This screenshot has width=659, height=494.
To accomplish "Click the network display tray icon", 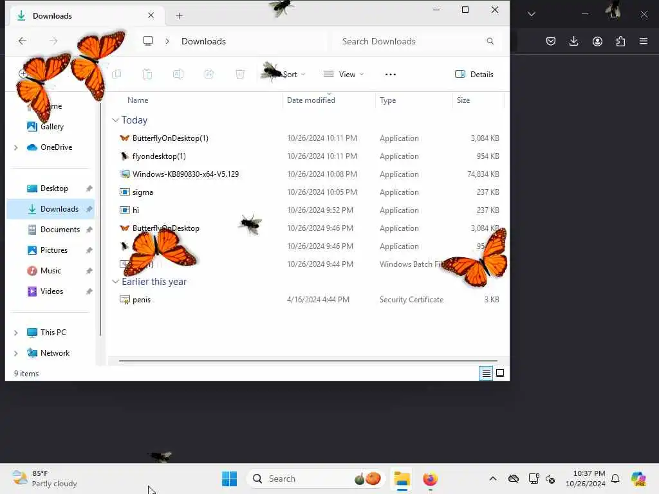I will pyautogui.click(x=534, y=479).
